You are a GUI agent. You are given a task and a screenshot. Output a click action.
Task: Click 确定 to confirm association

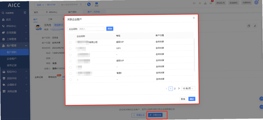(x=192, y=99)
